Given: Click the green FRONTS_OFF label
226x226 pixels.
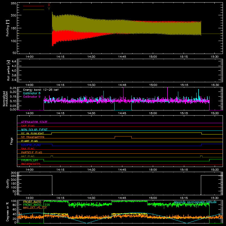Looking at the screenshot, I should 30,160.
